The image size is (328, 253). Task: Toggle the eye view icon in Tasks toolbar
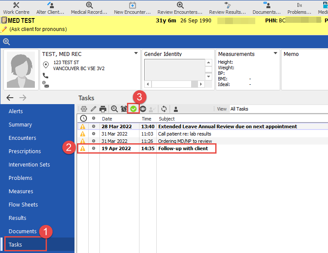(143, 109)
